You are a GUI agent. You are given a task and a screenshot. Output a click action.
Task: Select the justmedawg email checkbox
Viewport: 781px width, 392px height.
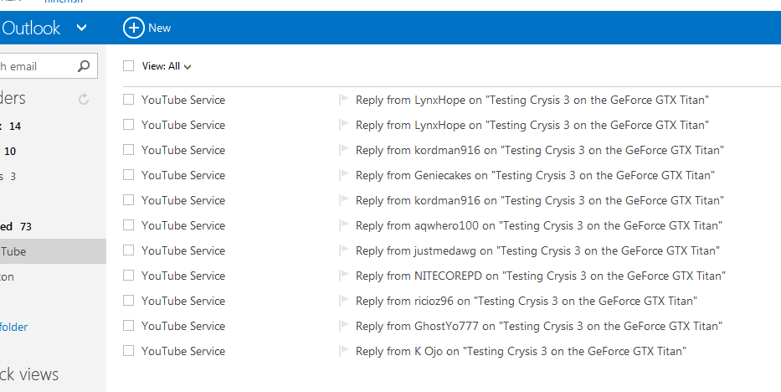click(129, 250)
